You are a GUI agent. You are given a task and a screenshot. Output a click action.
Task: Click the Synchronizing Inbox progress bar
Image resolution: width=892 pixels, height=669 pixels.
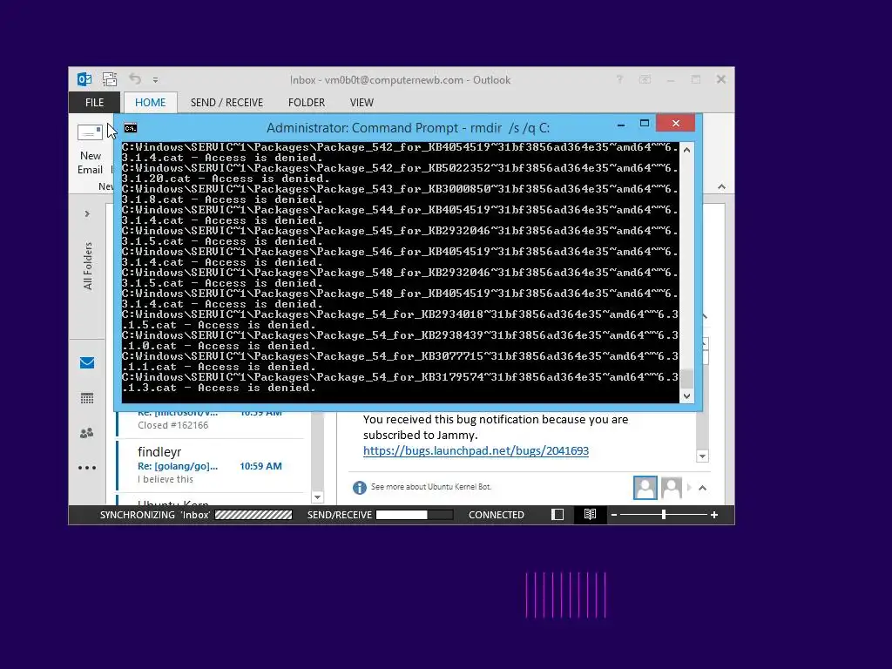pos(253,515)
